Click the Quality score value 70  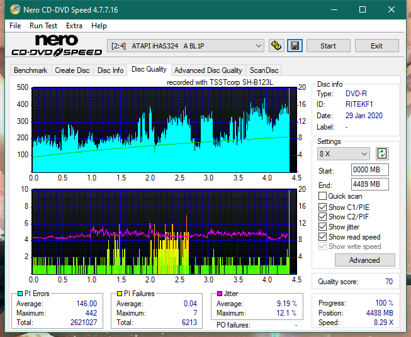pos(389,282)
